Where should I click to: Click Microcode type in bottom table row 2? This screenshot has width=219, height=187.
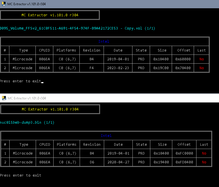[x=23, y=162]
